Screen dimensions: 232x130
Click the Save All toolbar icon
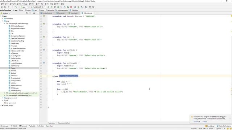[x=1, y=7]
